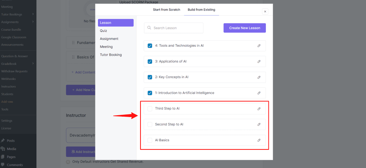Uncheck 1: Introduction to Artificial Intelligence

click(150, 93)
